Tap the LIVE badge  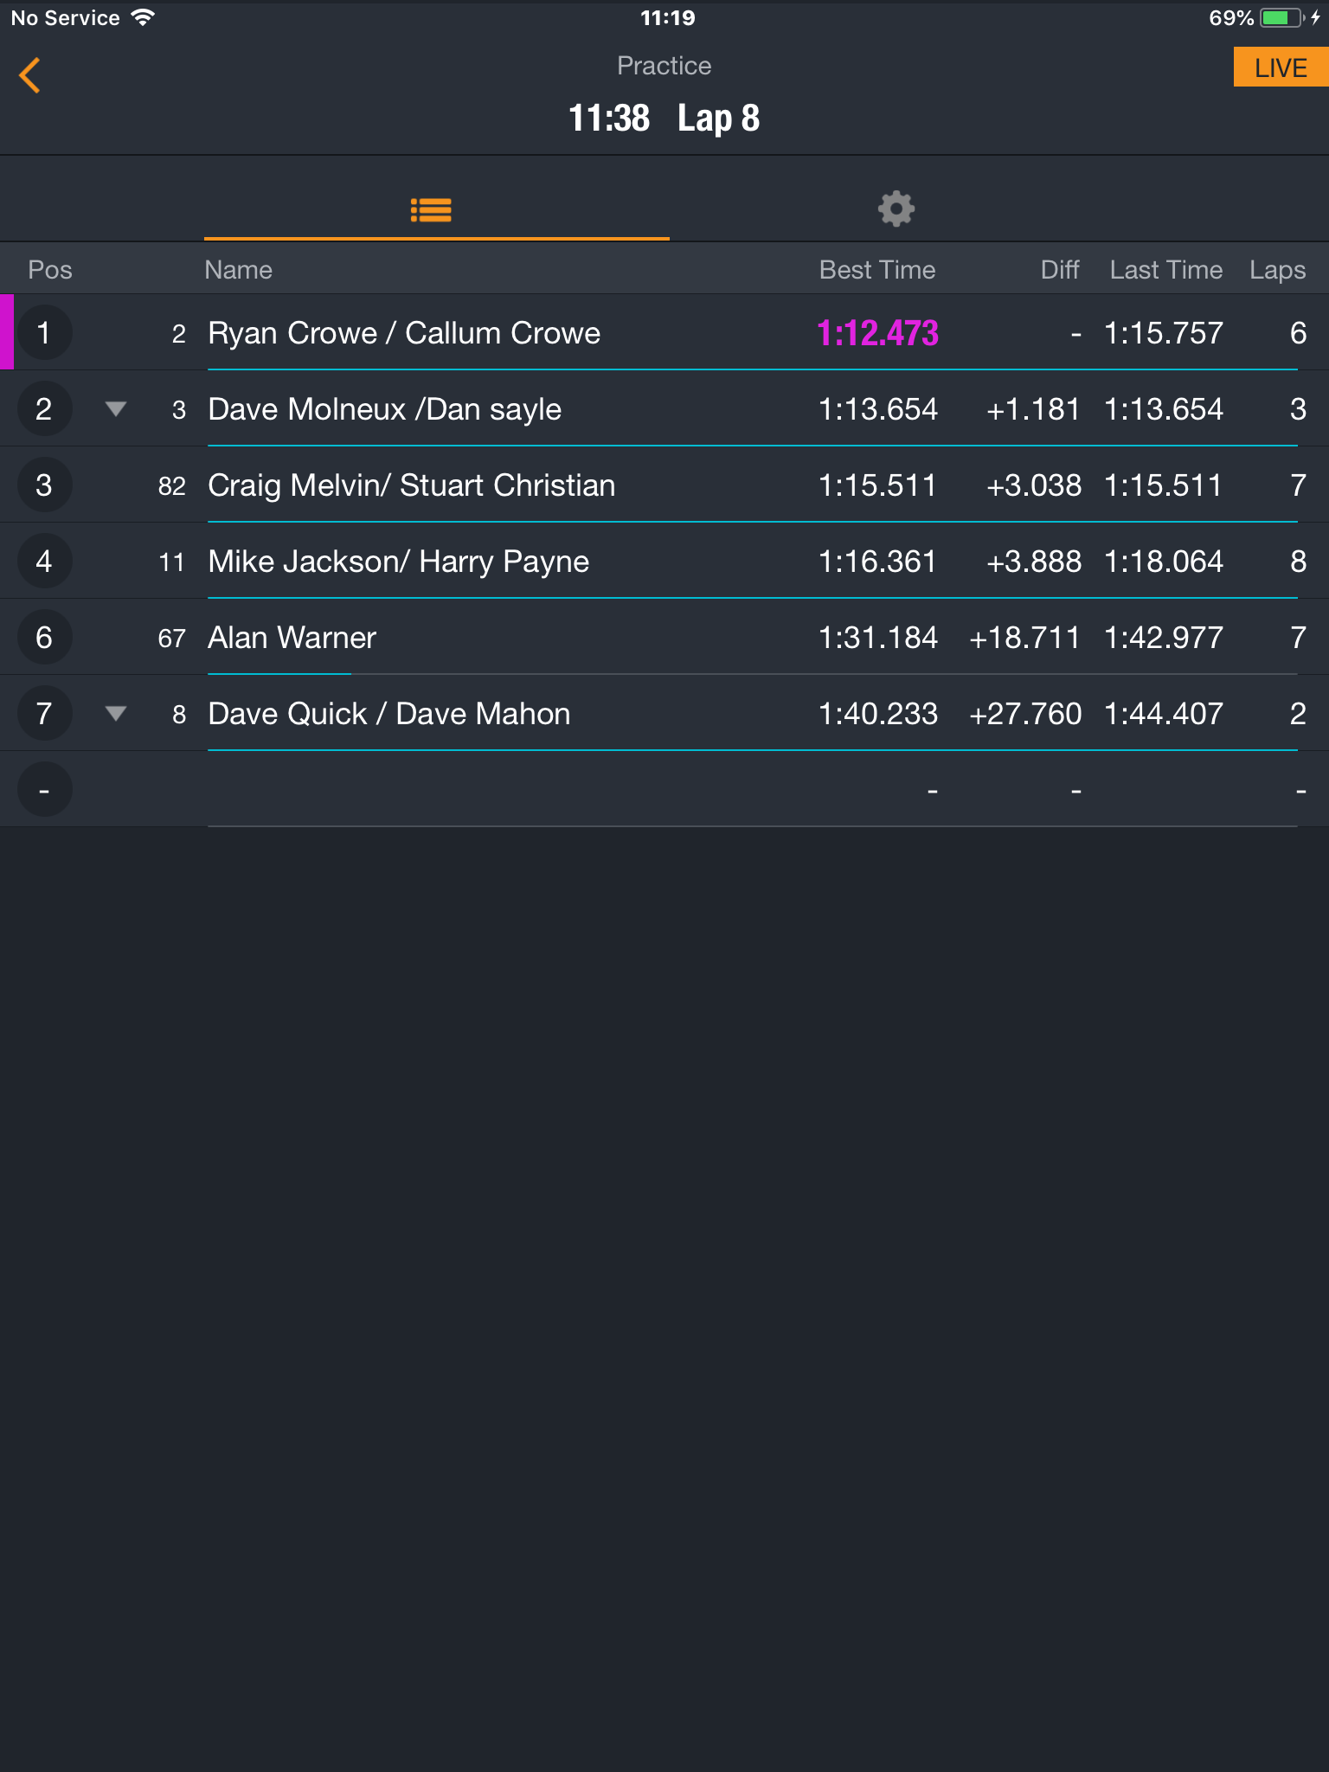click(1281, 67)
